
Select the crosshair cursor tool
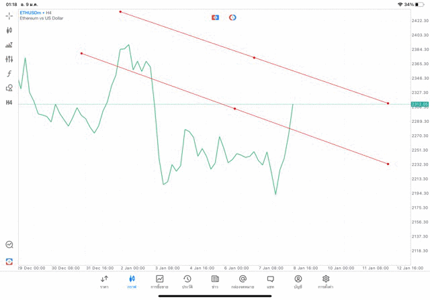(9, 15)
